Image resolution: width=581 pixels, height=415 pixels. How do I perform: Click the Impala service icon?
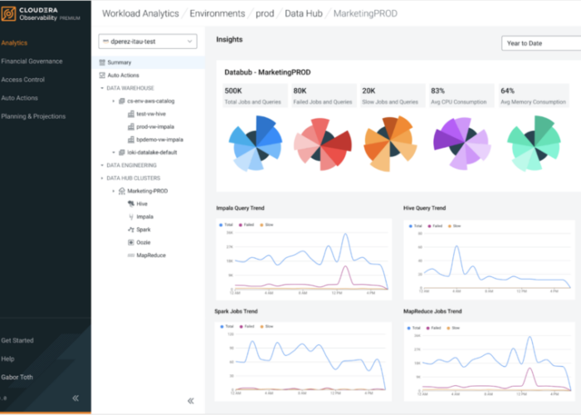(131, 217)
